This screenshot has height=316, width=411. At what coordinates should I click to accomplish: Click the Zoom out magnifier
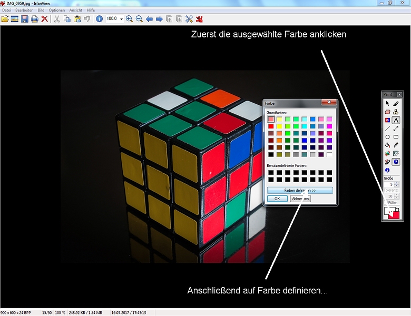click(139, 19)
